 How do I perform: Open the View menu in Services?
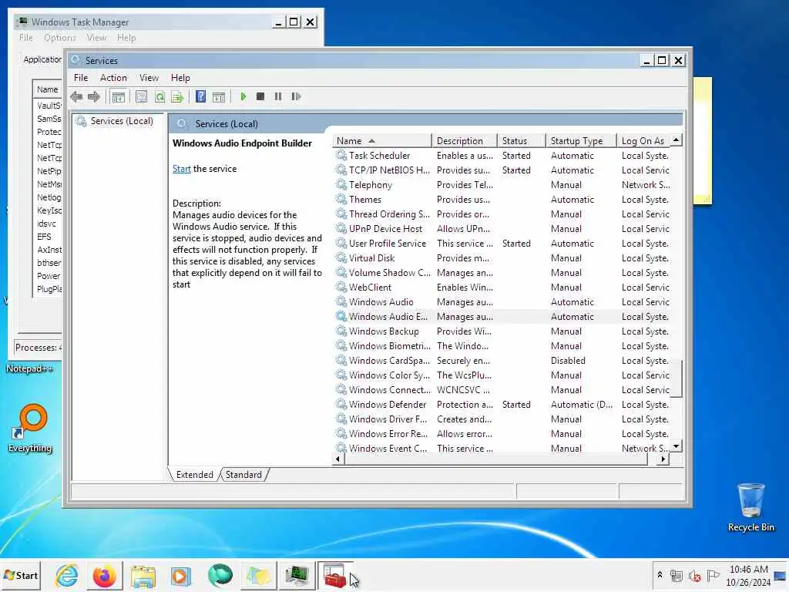[x=149, y=78]
